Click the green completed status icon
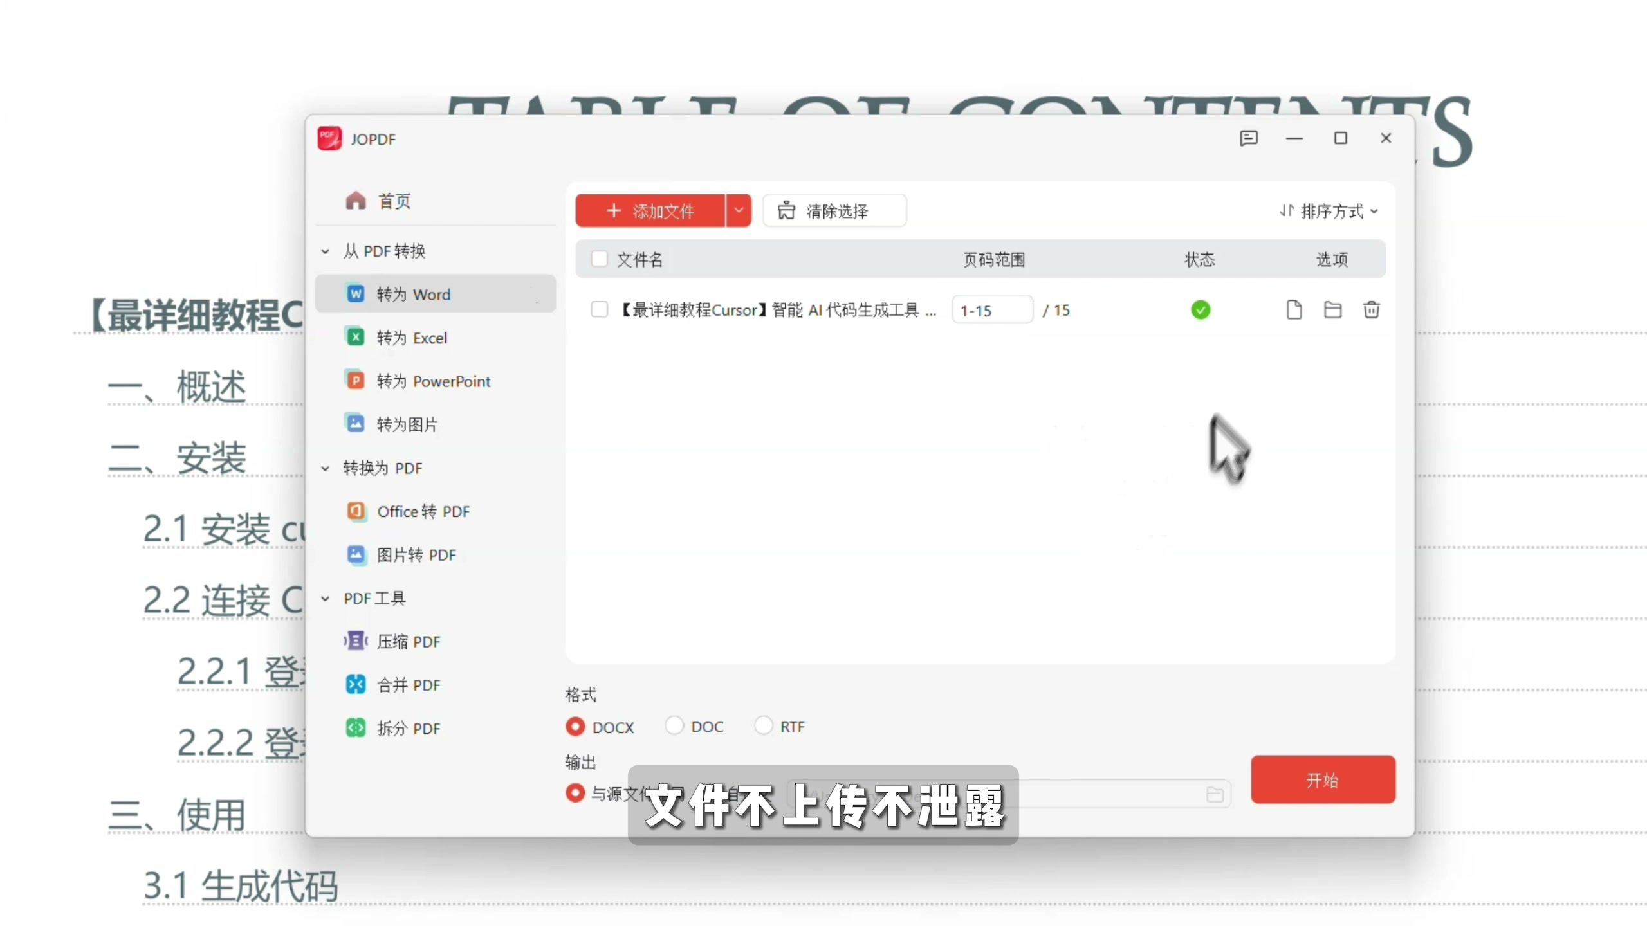The width and height of the screenshot is (1647, 926). (1201, 310)
